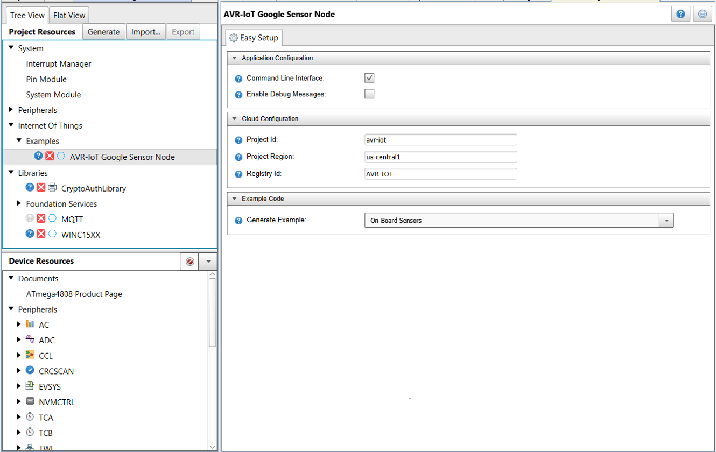Click the Export button
Viewport: 716px width, 452px height.
(x=183, y=32)
